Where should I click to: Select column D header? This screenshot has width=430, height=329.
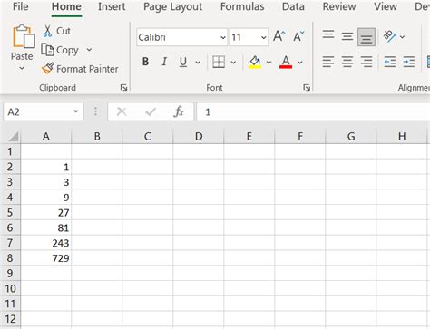[199, 137]
